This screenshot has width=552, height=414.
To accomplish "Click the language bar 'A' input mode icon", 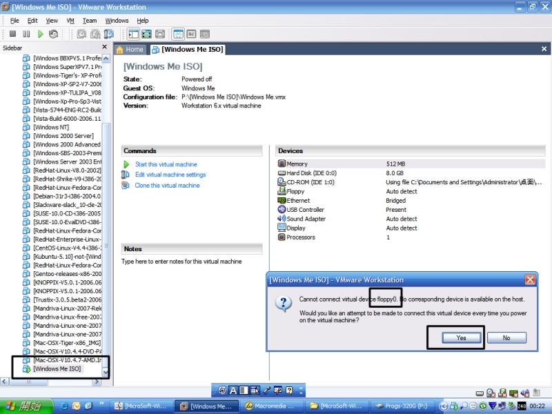I will pyautogui.click(x=233, y=391).
